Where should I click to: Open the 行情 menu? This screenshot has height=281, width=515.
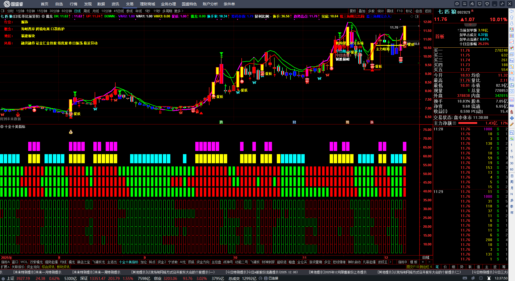pyautogui.click(x=73, y=4)
